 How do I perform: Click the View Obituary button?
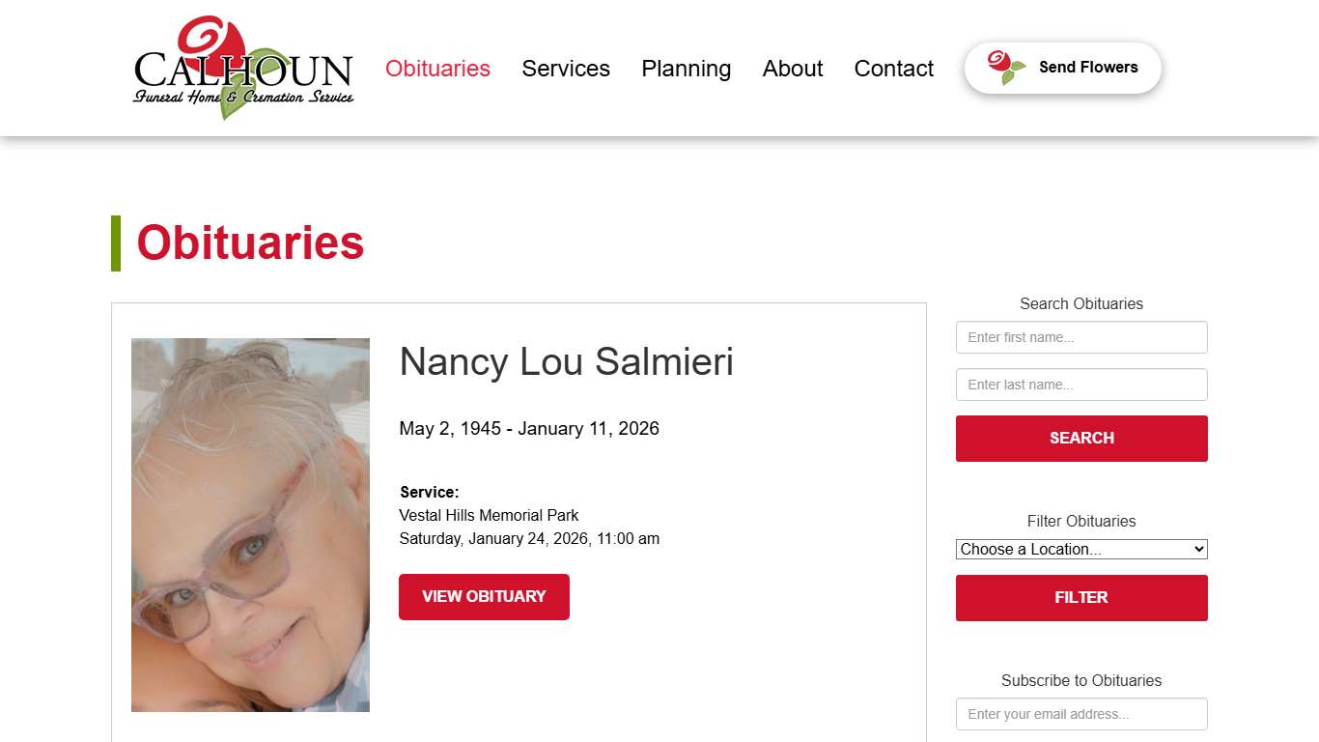(x=484, y=597)
